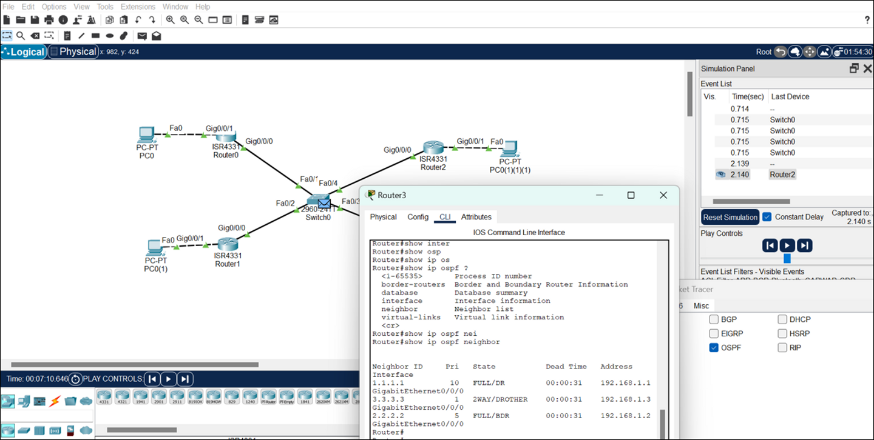
Task: Click the Reset Simulation button
Action: tap(730, 217)
